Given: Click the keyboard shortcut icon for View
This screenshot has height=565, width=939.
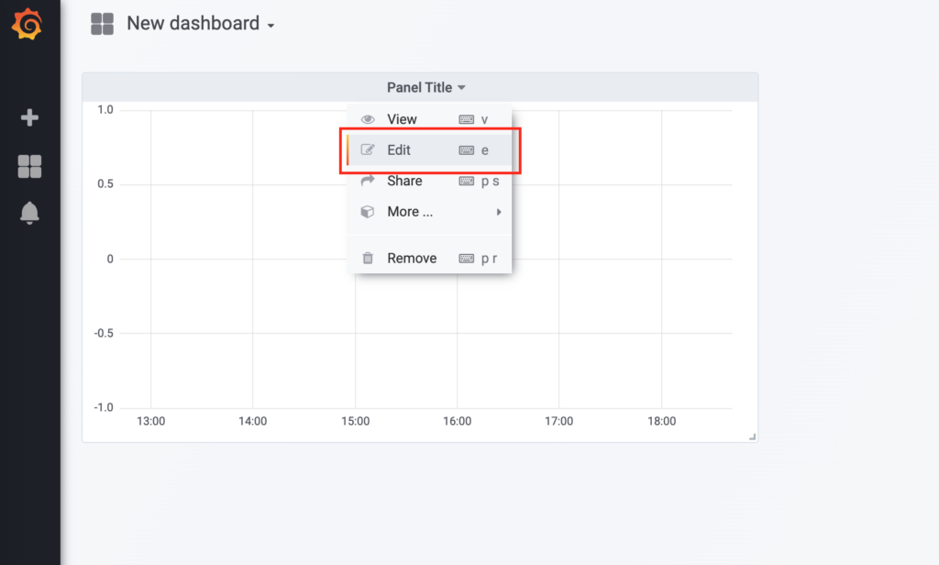Looking at the screenshot, I should click(467, 119).
